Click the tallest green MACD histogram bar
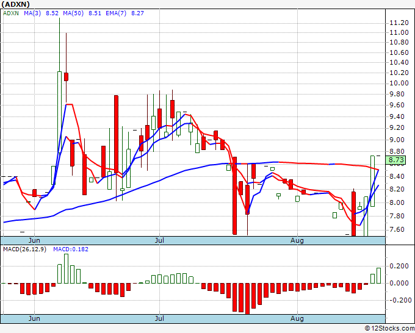The image size is (415, 333). point(66,269)
